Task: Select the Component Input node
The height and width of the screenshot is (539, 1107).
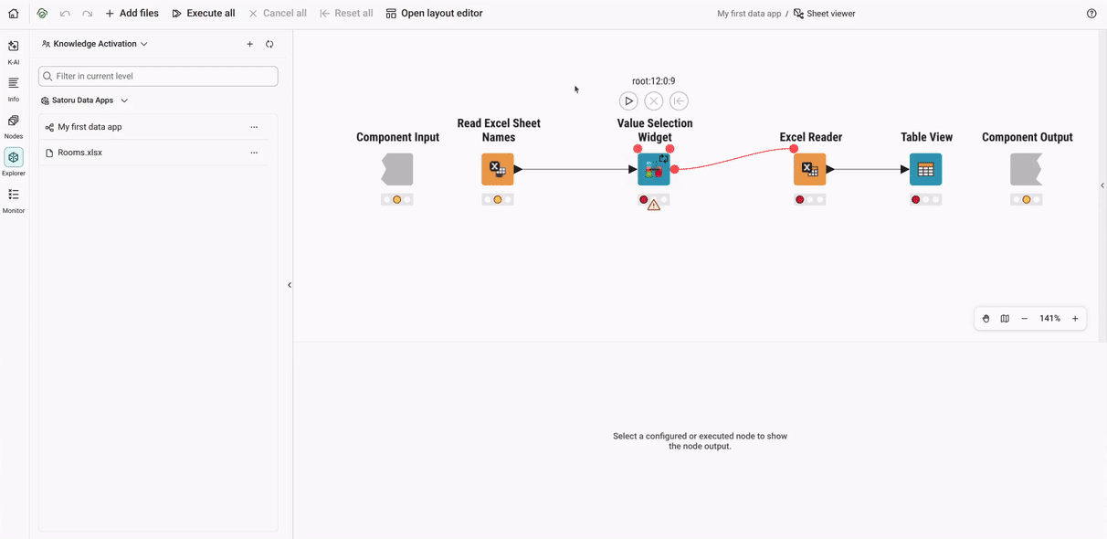Action: pyautogui.click(x=397, y=169)
